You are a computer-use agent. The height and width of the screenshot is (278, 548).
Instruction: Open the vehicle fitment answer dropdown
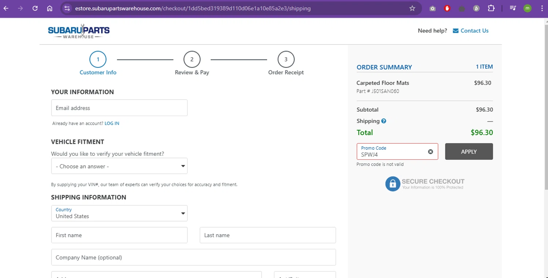[119, 166]
